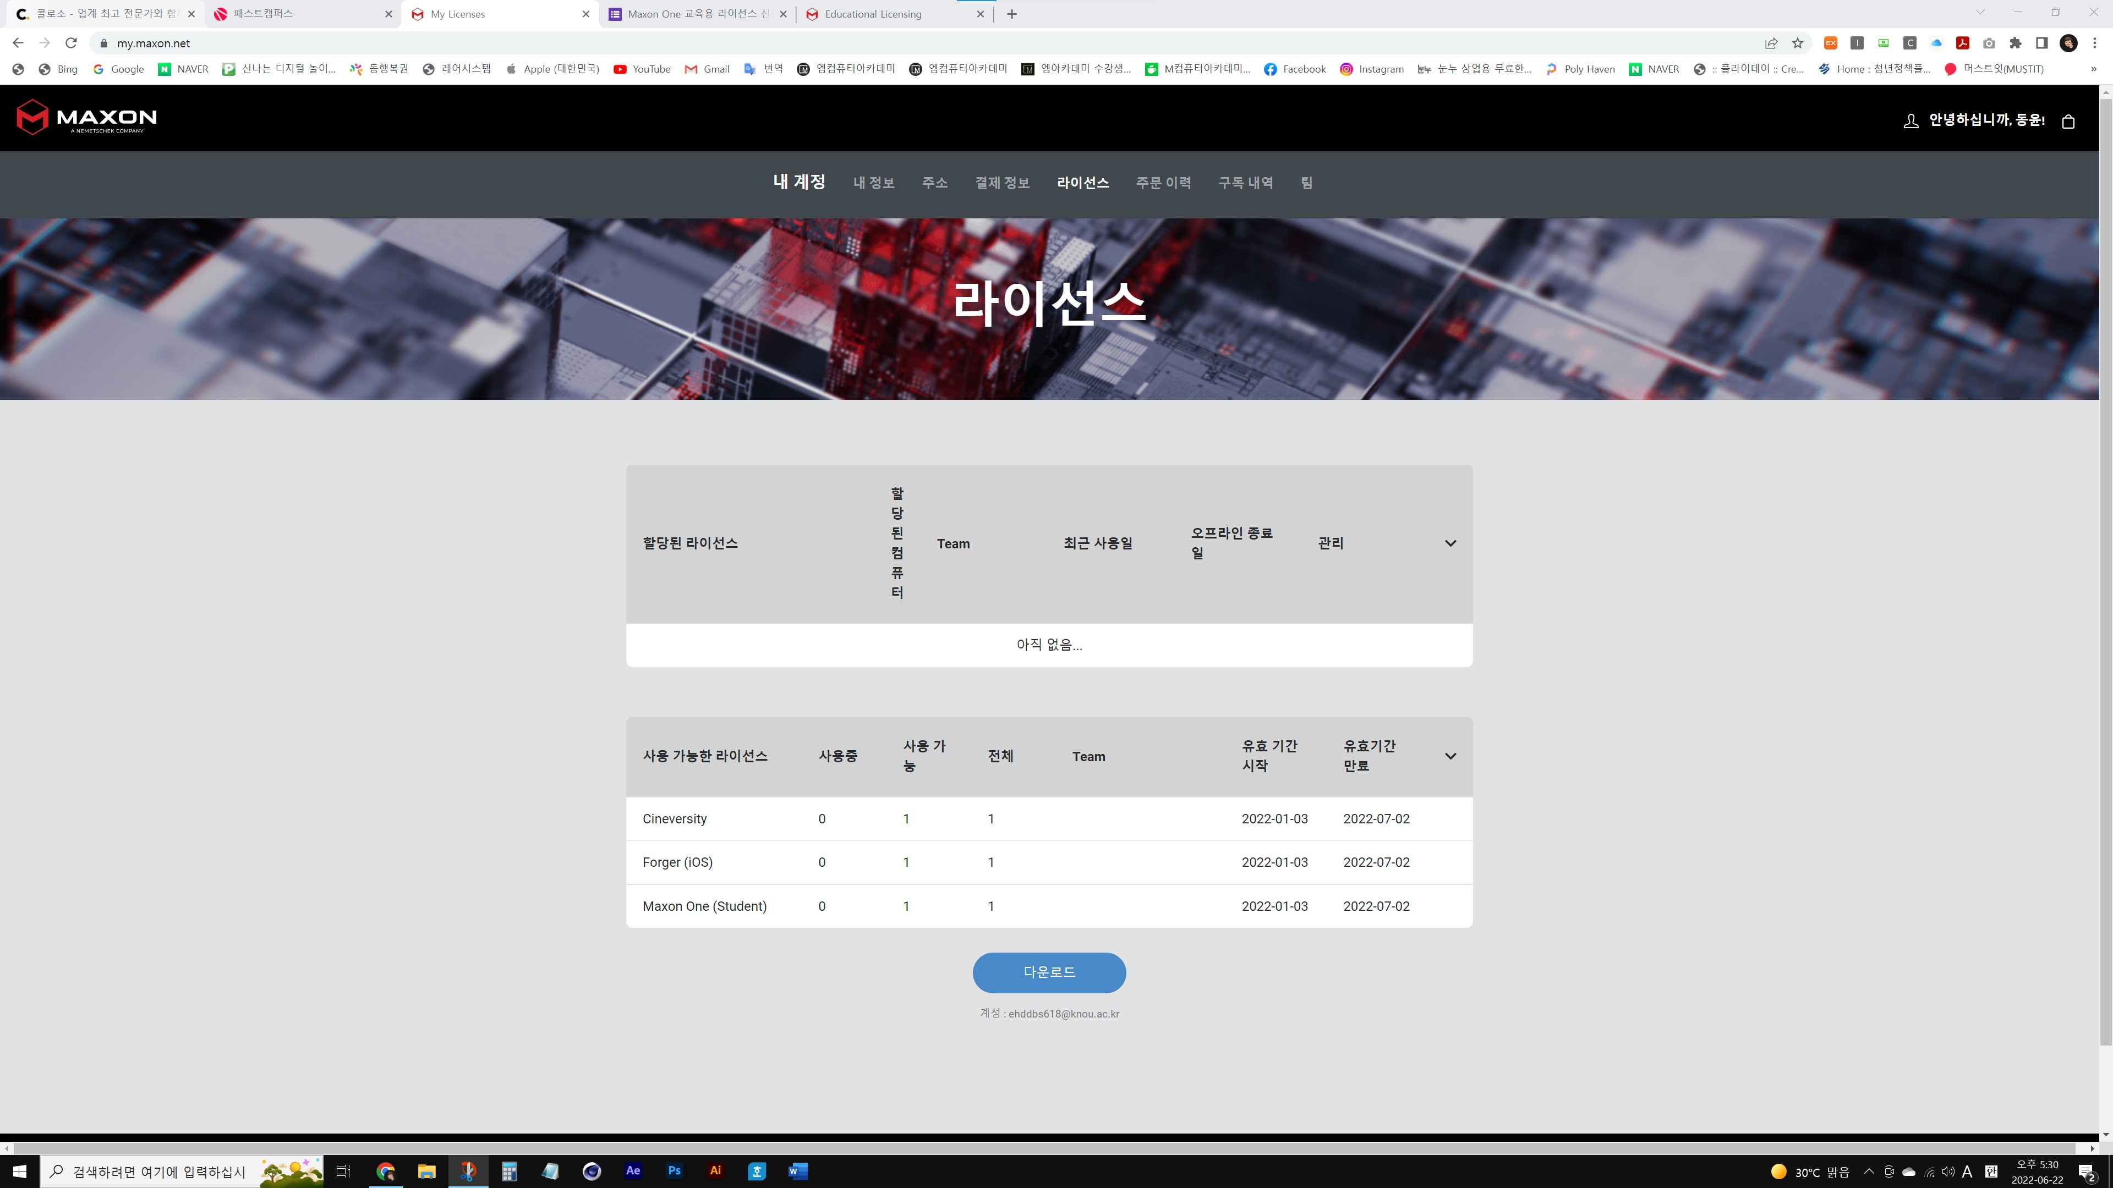Go to 내 정보 section
2113x1188 pixels.
[x=874, y=183]
